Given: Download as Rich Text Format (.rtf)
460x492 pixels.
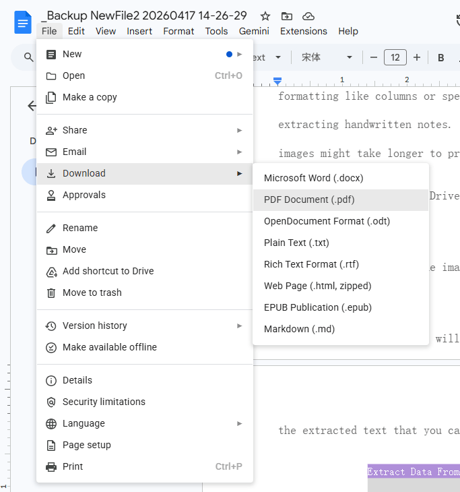Looking at the screenshot, I should pos(341,264).
